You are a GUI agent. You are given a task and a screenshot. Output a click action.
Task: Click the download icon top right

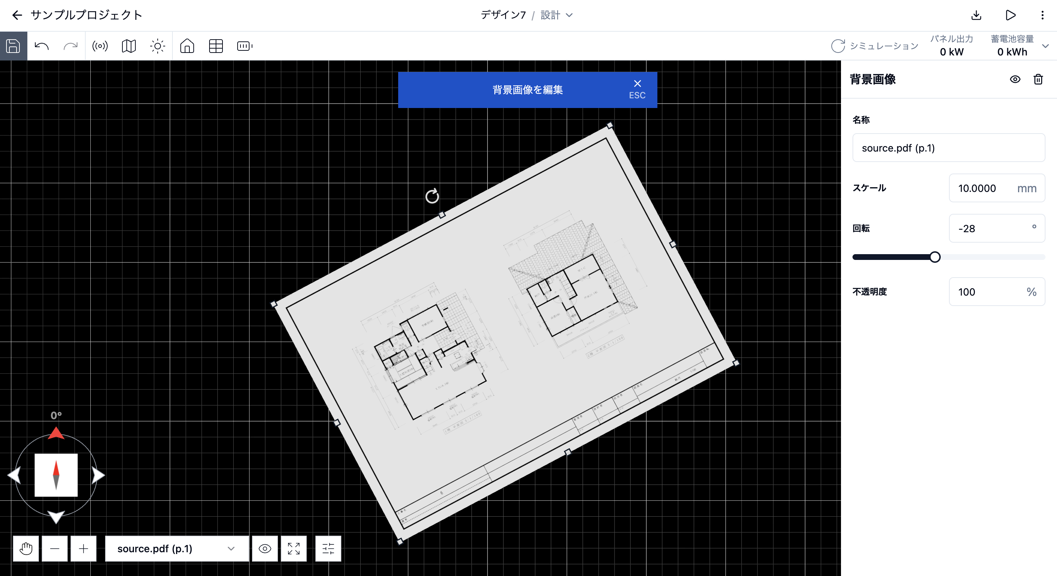click(x=976, y=15)
